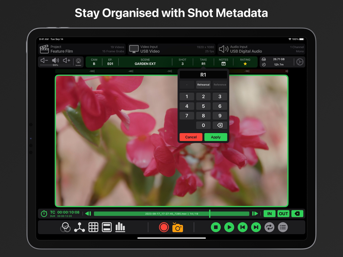Capture a frame grab with camera icon
This screenshot has width=343, height=257.
tap(178, 227)
